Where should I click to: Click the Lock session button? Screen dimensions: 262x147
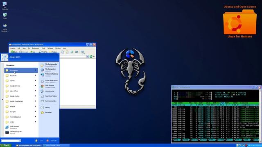click(39, 140)
